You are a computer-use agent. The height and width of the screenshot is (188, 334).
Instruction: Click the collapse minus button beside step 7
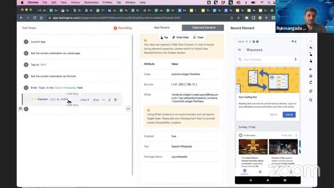point(128,109)
